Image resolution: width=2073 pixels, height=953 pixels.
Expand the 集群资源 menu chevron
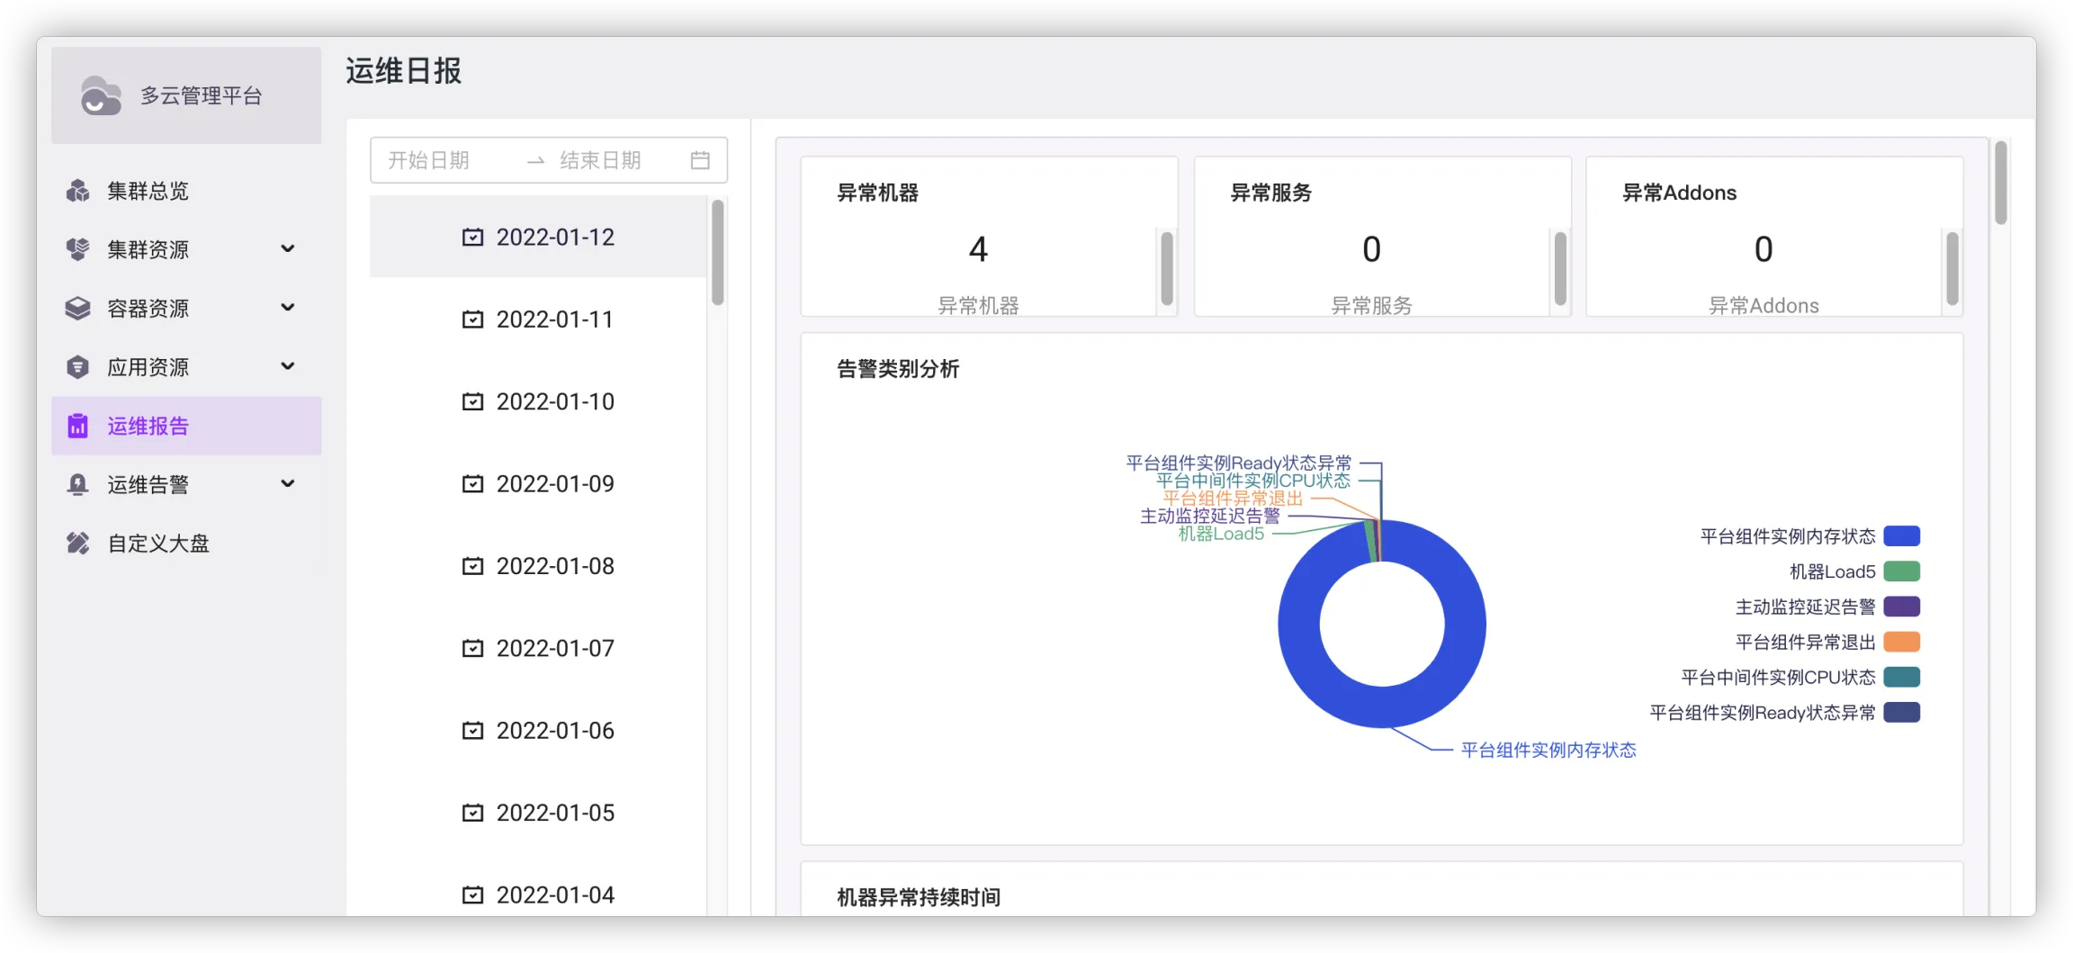(288, 248)
